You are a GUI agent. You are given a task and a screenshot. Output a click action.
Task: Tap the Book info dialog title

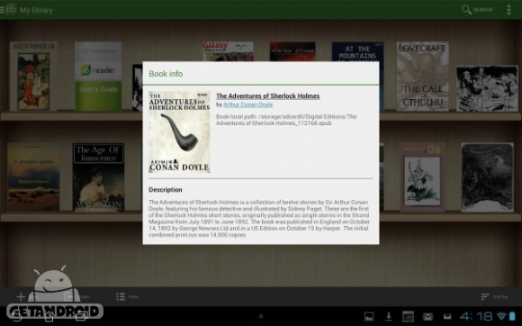(166, 74)
